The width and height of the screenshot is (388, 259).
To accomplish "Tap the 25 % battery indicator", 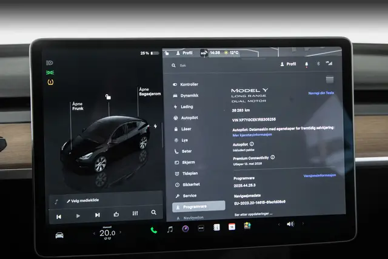I will tap(149, 53).
